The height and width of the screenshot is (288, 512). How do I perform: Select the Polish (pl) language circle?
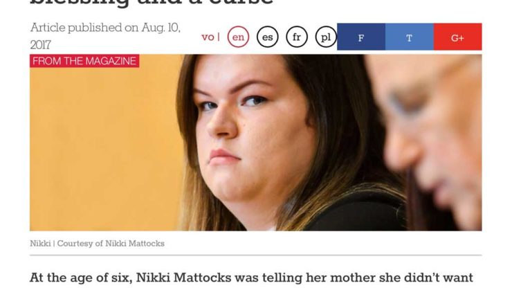(x=326, y=37)
